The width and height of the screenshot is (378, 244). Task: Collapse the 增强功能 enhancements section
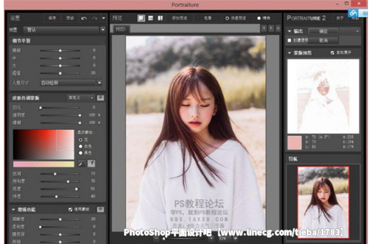(x=14, y=210)
